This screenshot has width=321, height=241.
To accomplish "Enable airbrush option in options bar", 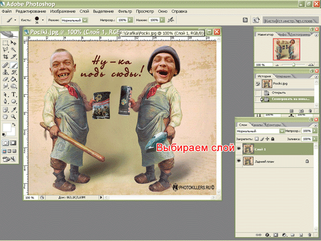I will [171, 20].
